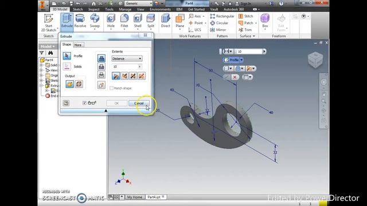
Task: Click Cancel in Extrude dialog
Action: point(139,103)
